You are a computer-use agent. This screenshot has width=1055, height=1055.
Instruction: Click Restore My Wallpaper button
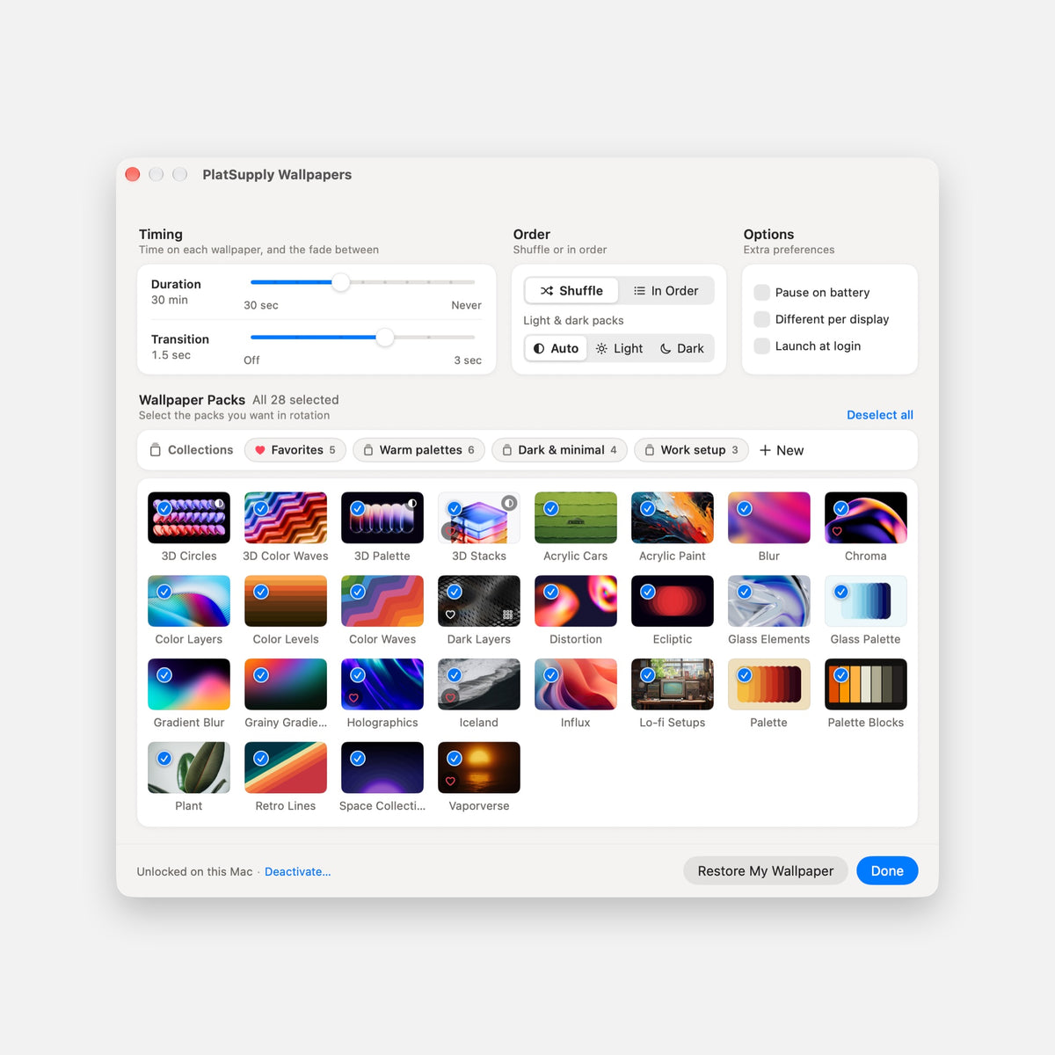[x=766, y=871]
